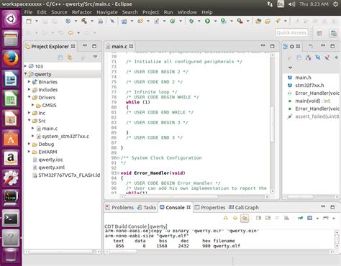
Task: Click the Sort icon in Outline toolbar
Action: pyautogui.click(x=308, y=58)
